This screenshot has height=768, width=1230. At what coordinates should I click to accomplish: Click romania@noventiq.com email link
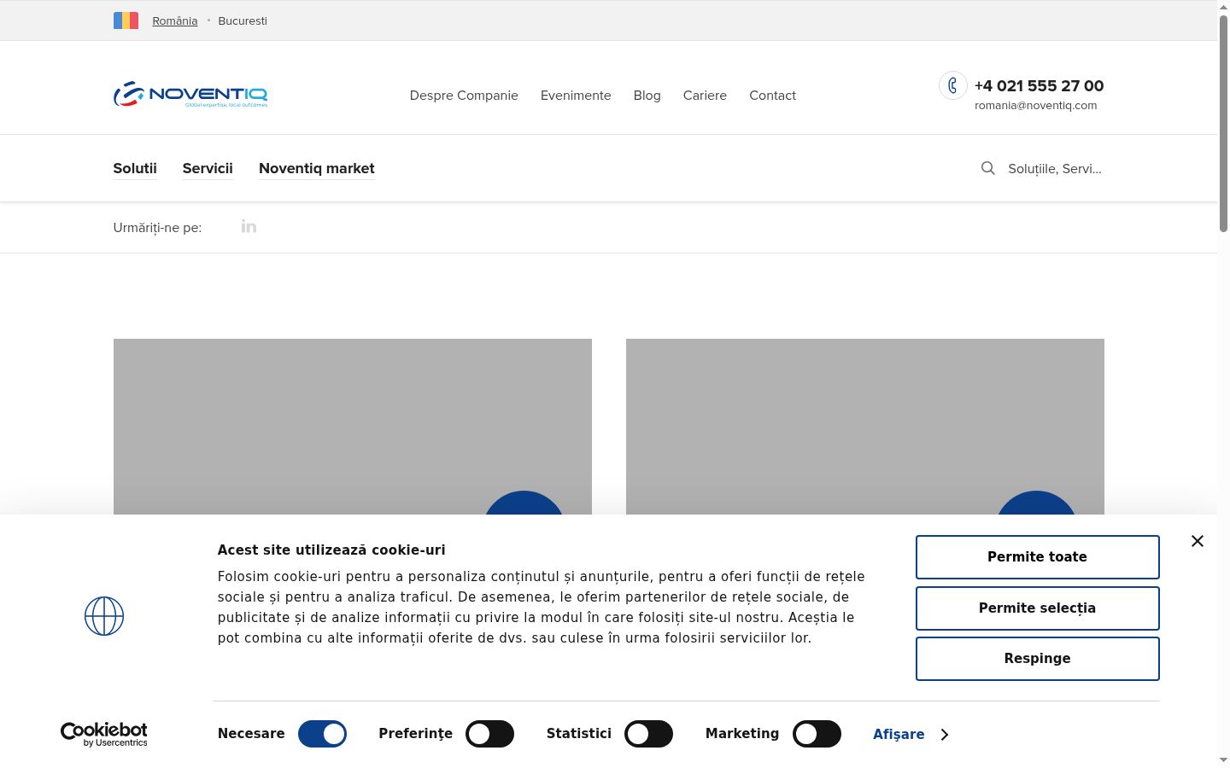(1035, 106)
